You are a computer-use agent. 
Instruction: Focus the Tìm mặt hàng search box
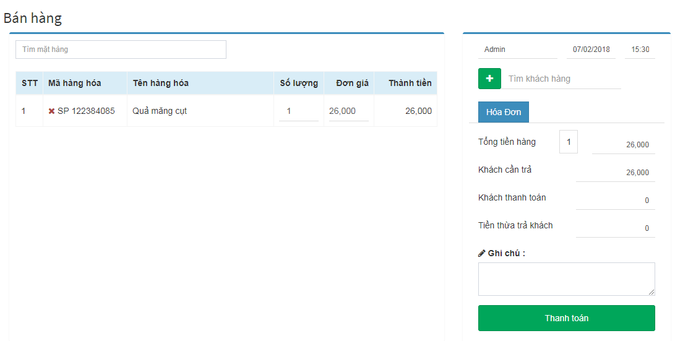(121, 50)
